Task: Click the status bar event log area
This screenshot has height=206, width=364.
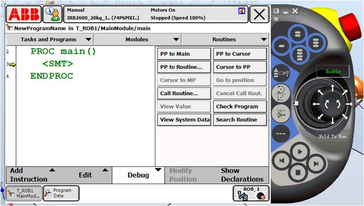Action: [155, 14]
